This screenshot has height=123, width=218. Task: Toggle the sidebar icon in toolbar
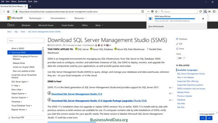tap(214, 12)
